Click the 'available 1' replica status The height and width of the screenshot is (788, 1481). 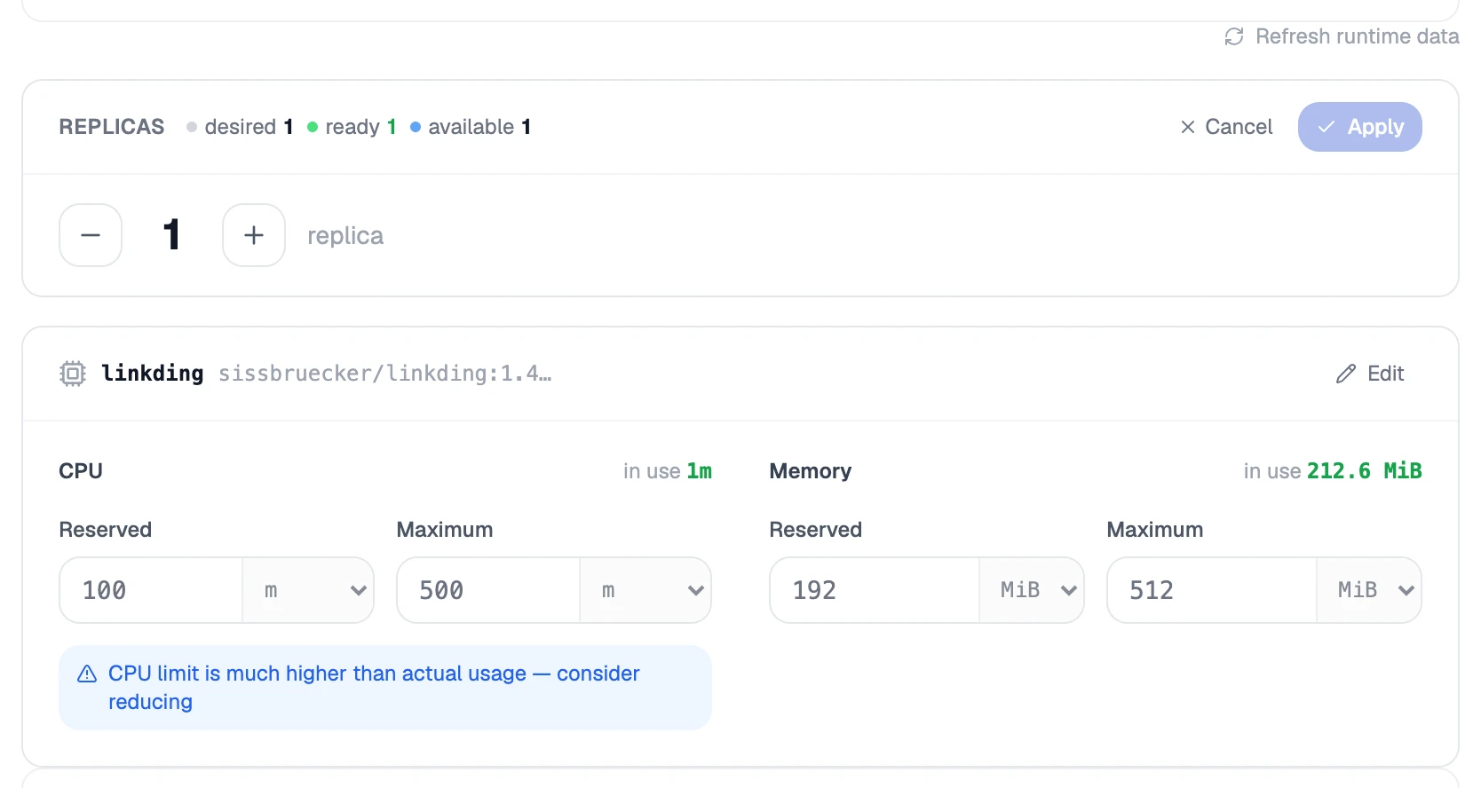click(471, 127)
